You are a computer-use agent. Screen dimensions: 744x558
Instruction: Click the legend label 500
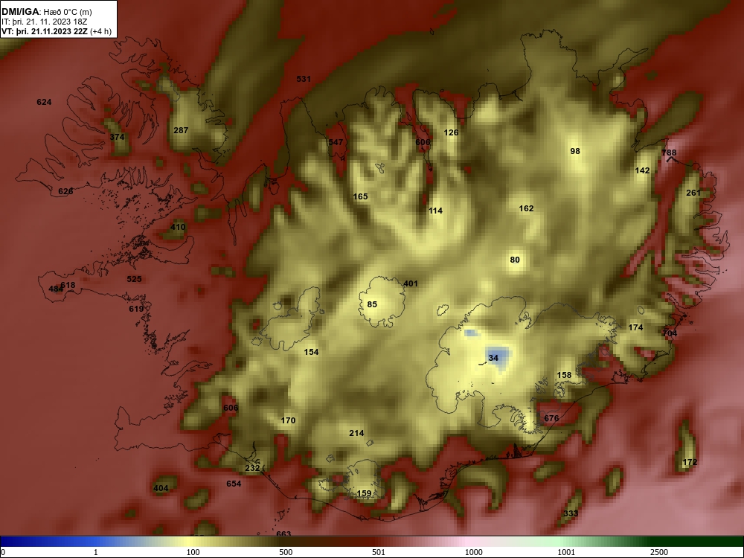(286, 552)
